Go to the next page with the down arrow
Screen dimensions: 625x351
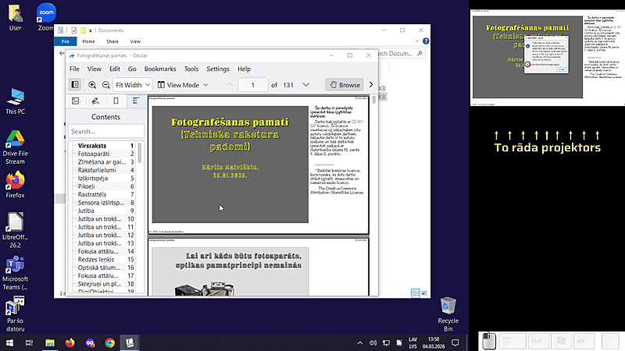click(307, 84)
